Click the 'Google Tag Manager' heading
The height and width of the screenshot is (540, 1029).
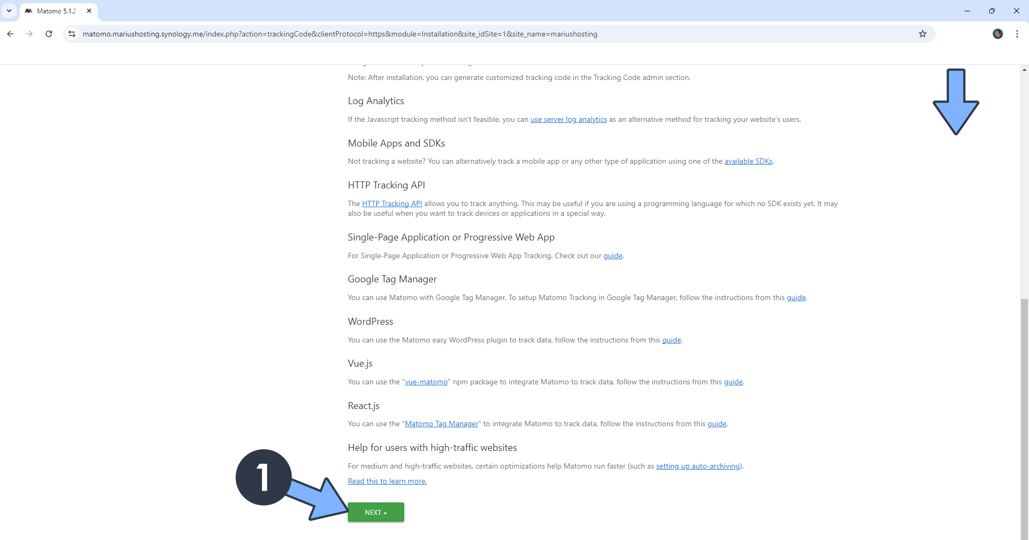point(392,279)
